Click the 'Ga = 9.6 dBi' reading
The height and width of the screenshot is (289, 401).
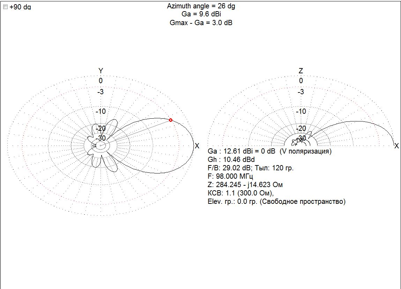tap(201, 14)
